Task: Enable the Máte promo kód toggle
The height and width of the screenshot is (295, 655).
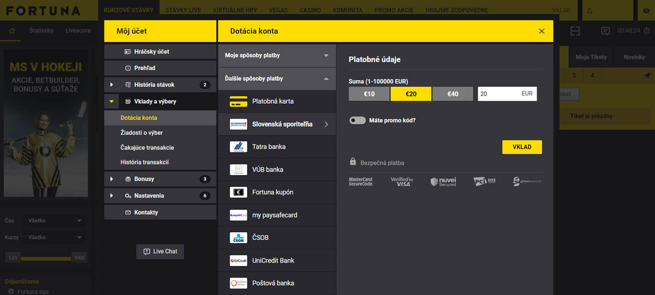Action: [357, 120]
